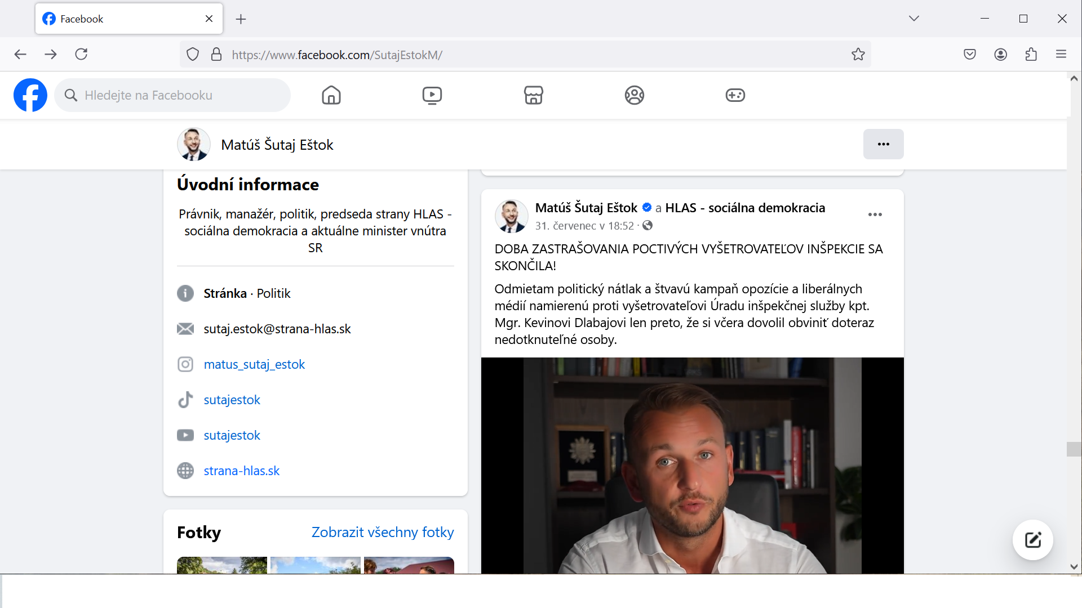Open the Firefox extensions icon

[x=1031, y=55]
